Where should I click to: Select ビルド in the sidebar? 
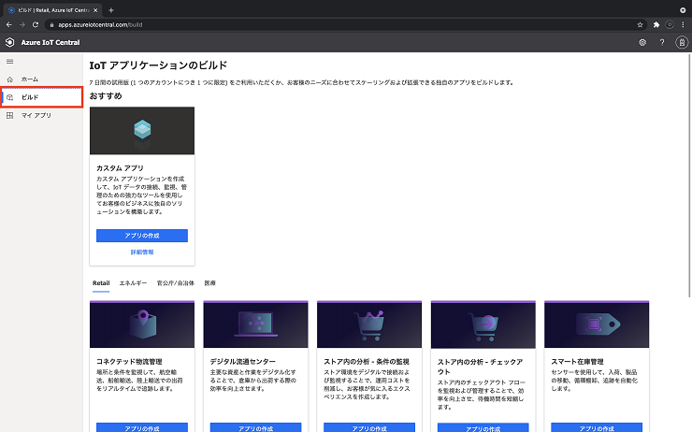[x=41, y=97]
